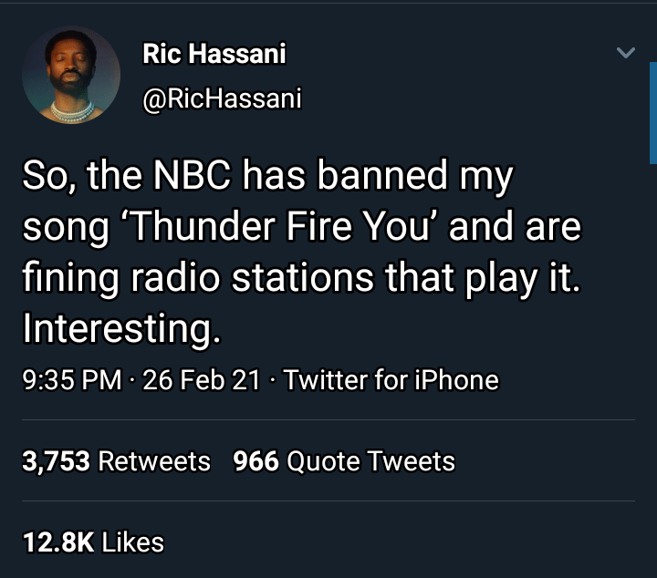
Task: Expand the tweet options chevron
Action: click(625, 54)
